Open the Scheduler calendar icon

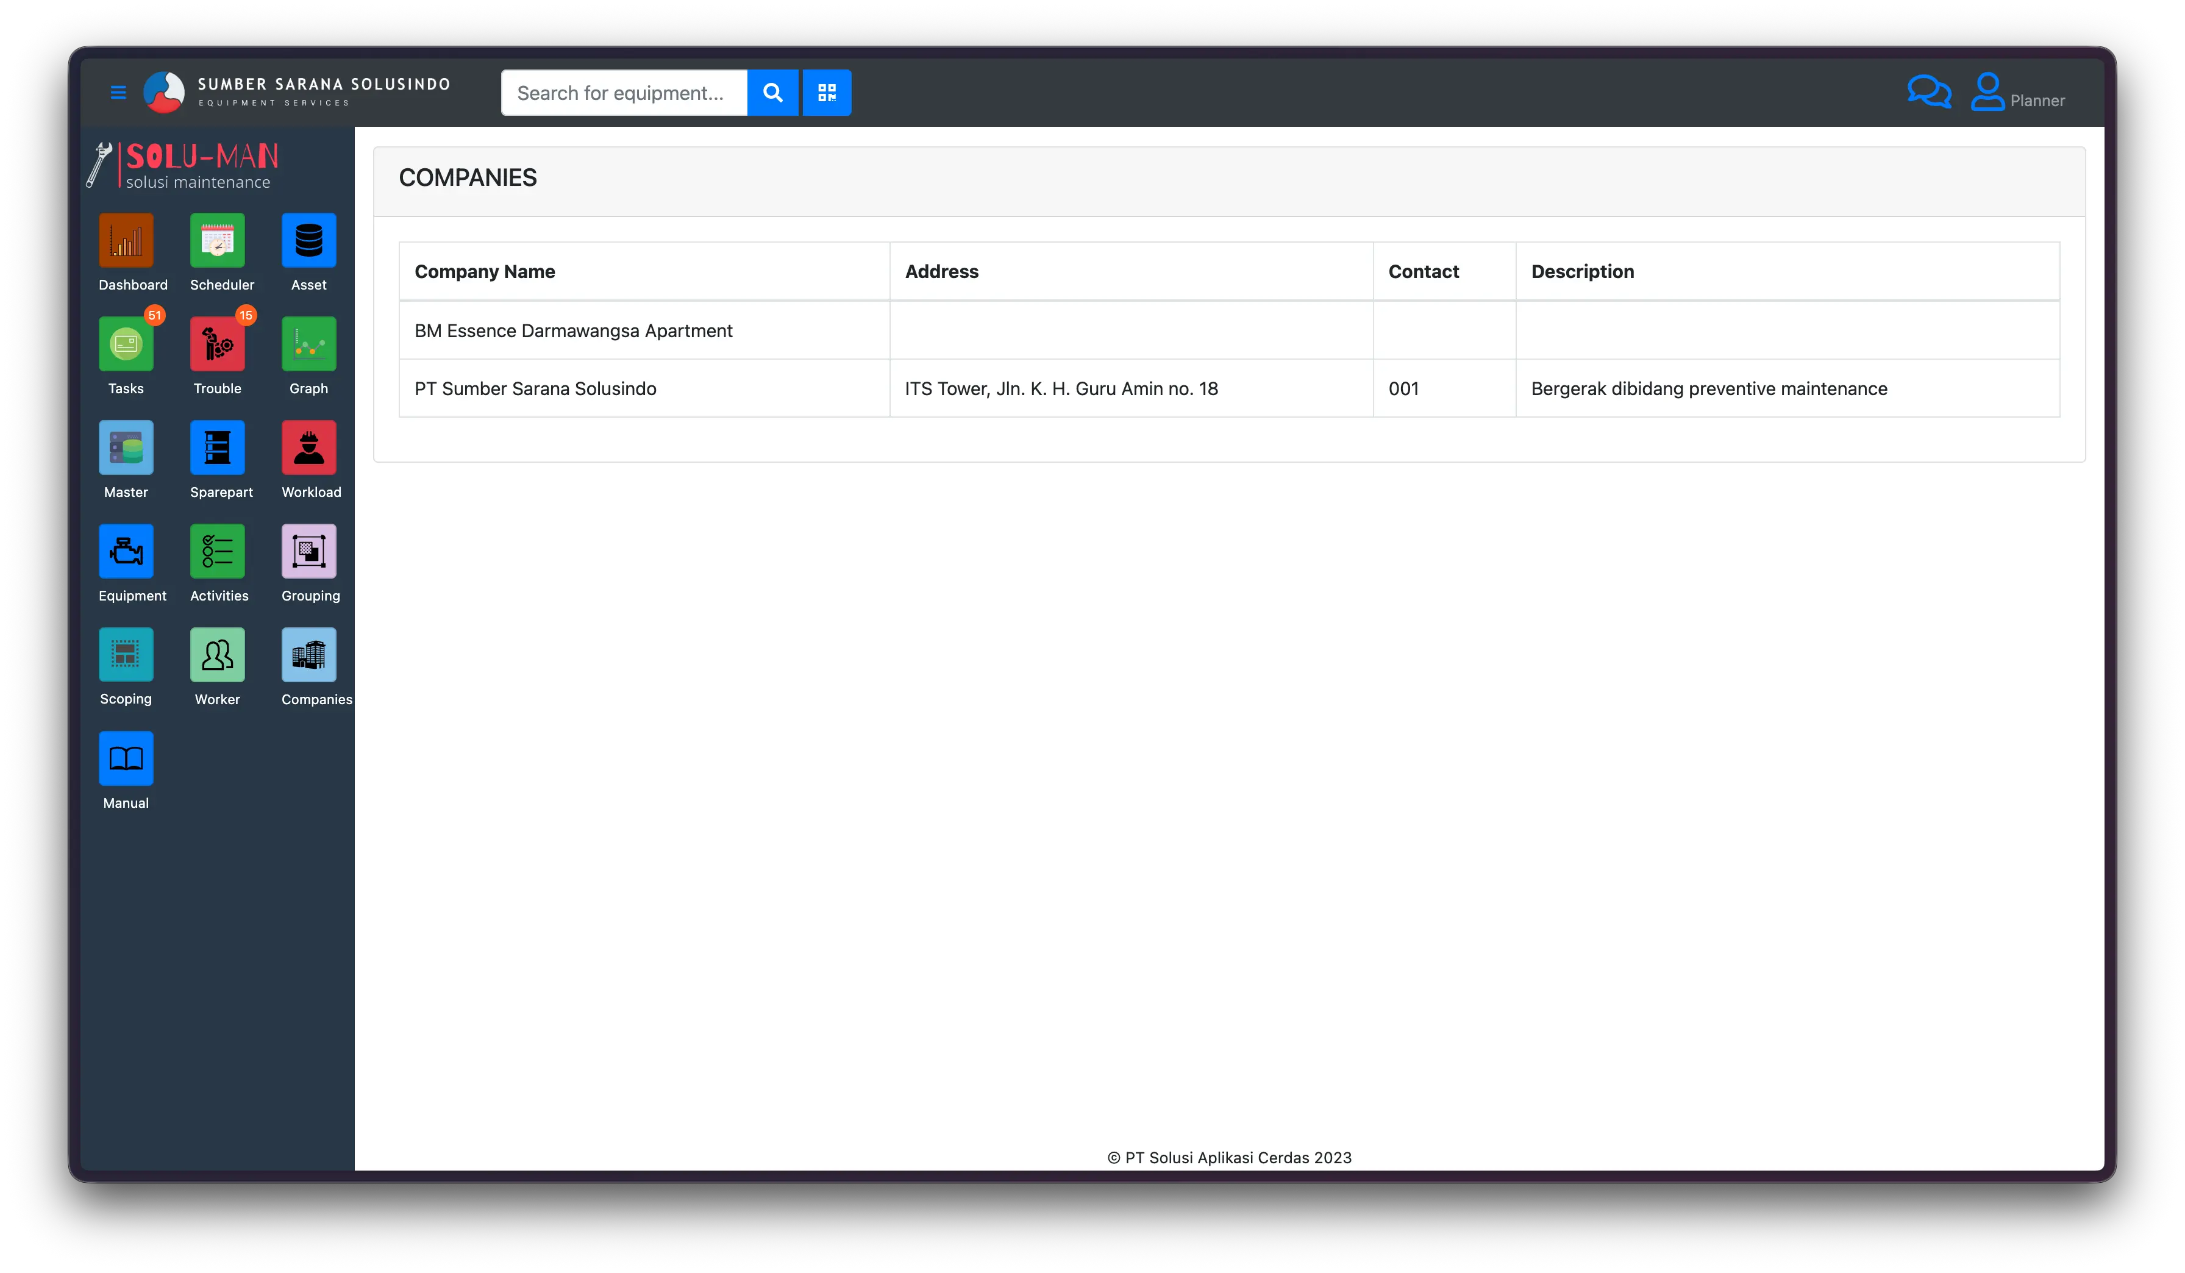tap(218, 240)
